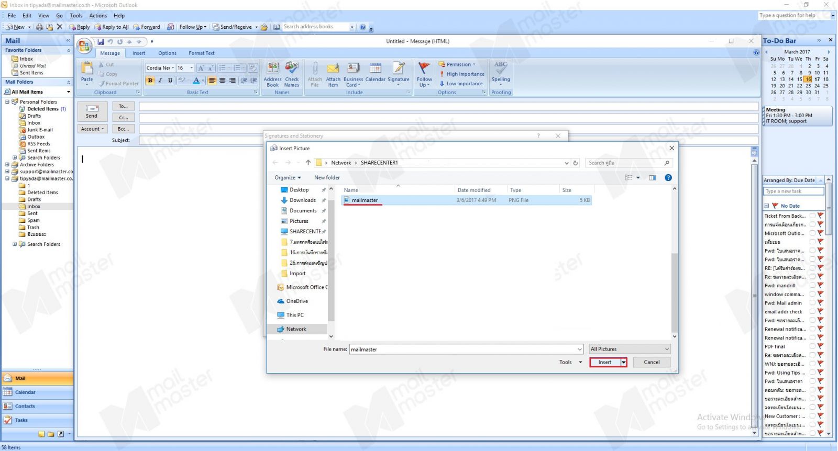Tick the checkbox for Fwd: mandrill task
The width and height of the screenshot is (838, 451).
[x=812, y=286]
